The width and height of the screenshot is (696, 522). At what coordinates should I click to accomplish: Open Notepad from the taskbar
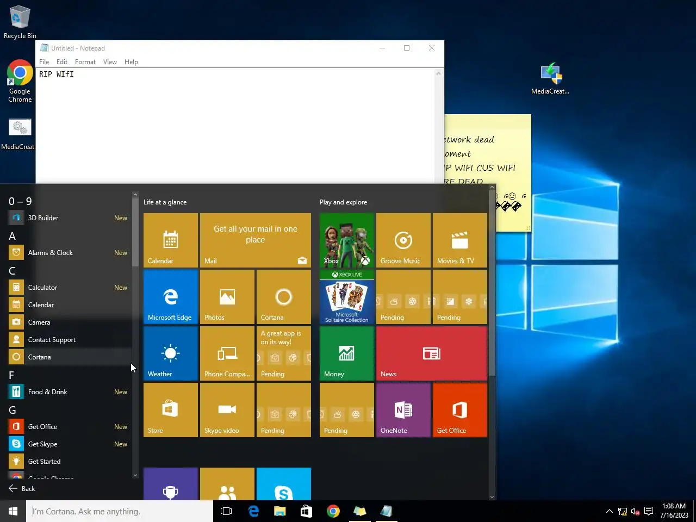point(387,511)
